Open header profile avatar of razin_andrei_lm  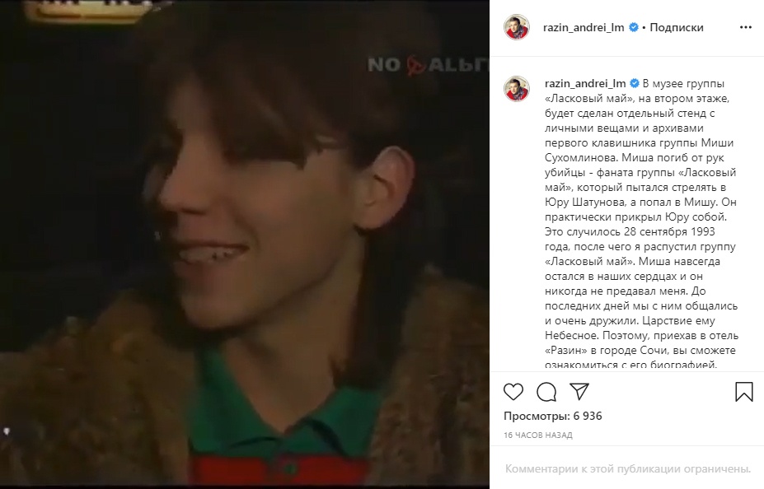pos(517,27)
